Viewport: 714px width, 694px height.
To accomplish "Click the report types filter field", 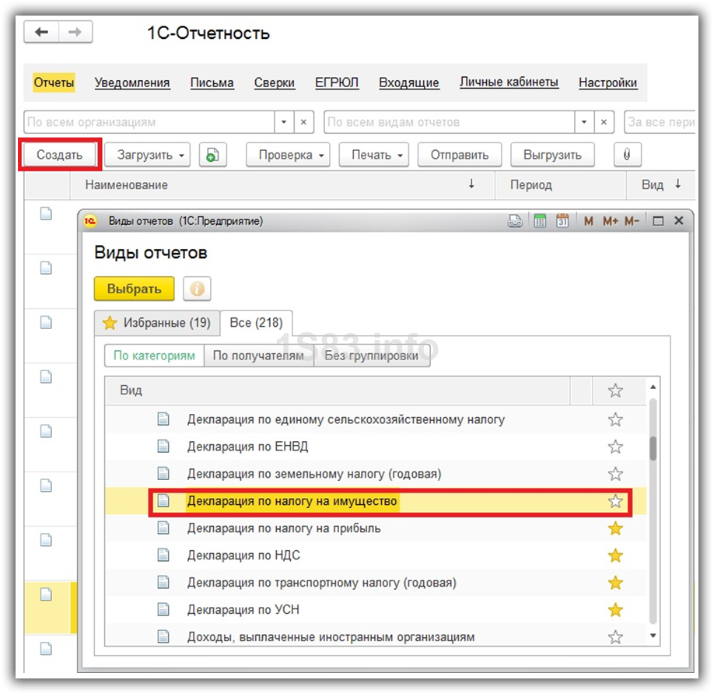I will pyautogui.click(x=450, y=122).
